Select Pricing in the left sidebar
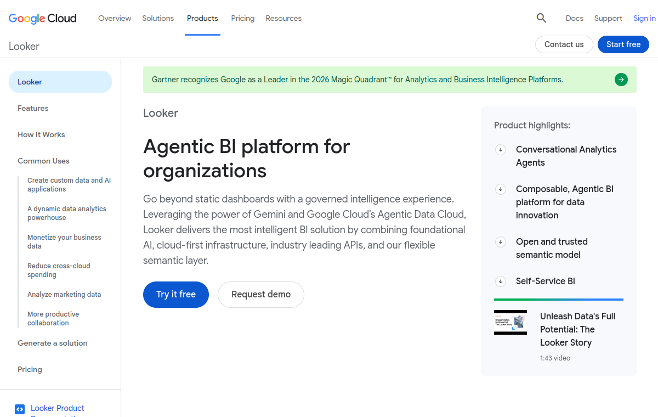The width and height of the screenshot is (658, 417). pyautogui.click(x=30, y=369)
